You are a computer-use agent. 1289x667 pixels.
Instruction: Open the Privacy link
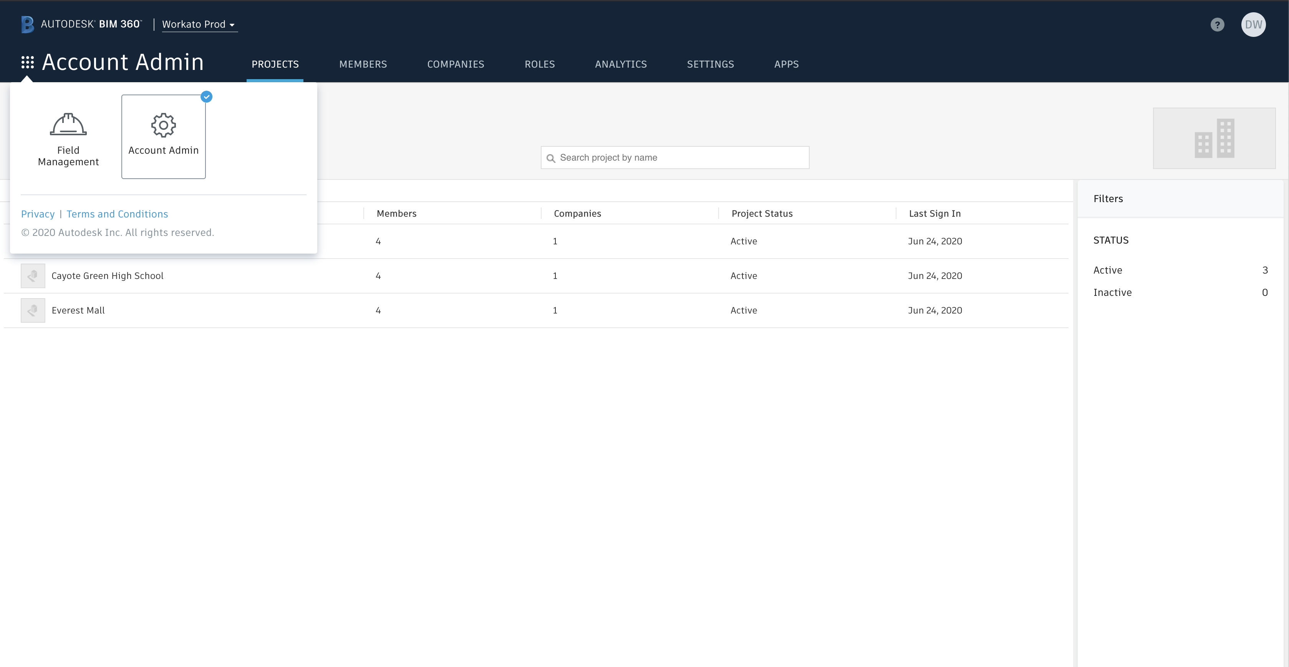[x=38, y=214]
